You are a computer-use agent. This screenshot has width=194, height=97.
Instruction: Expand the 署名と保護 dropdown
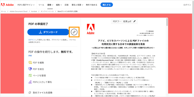click(77, 5)
